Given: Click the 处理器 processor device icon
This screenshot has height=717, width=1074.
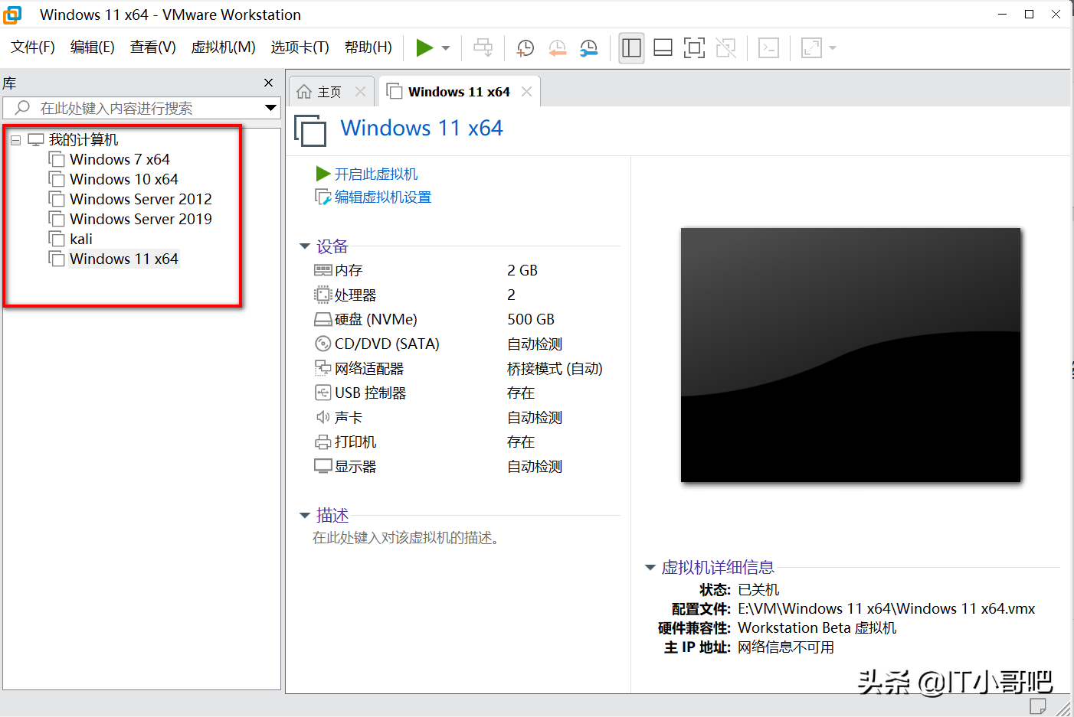Looking at the screenshot, I should pyautogui.click(x=323, y=295).
